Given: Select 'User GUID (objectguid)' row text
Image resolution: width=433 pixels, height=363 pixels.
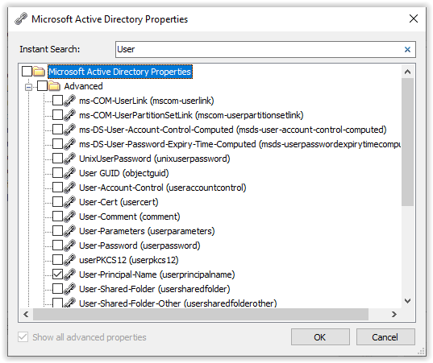Looking at the screenshot, I should (x=123, y=173).
